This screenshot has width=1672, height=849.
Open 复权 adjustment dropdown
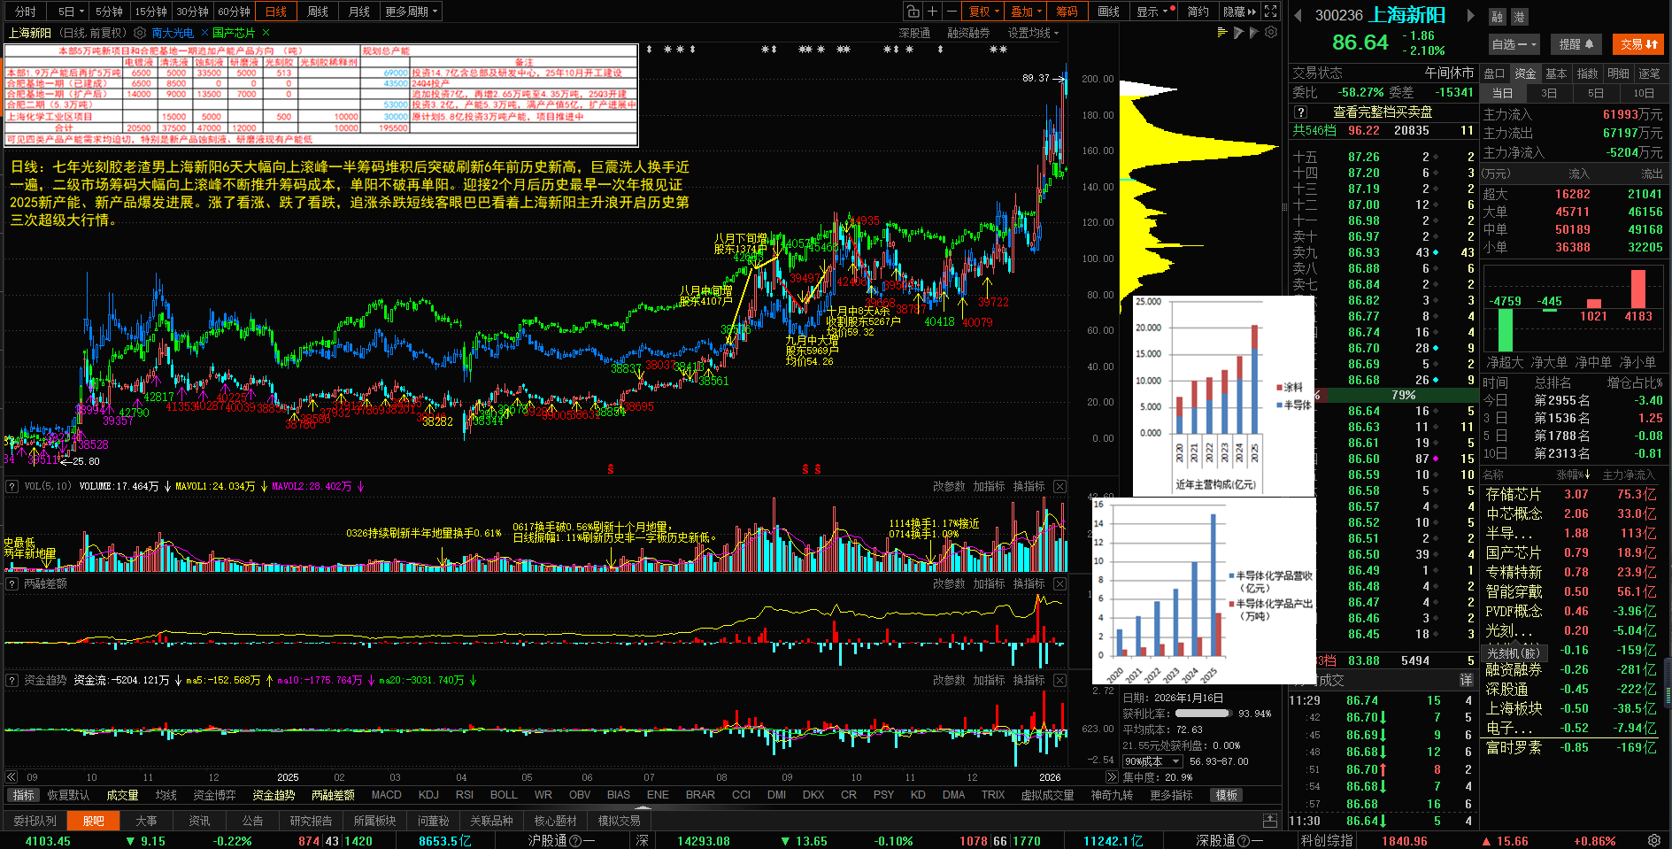[984, 12]
